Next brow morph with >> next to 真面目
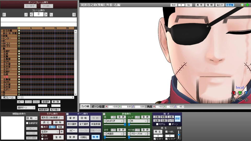The width and height of the screenshot is (251, 141). (125, 134)
